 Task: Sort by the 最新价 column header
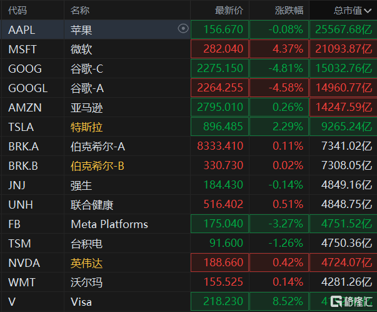tap(229, 11)
